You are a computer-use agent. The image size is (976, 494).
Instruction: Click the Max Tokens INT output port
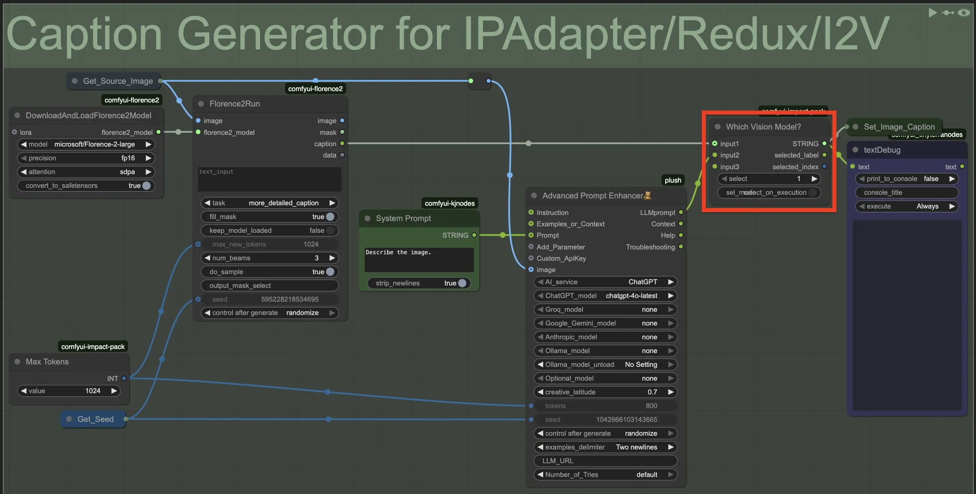(x=124, y=379)
